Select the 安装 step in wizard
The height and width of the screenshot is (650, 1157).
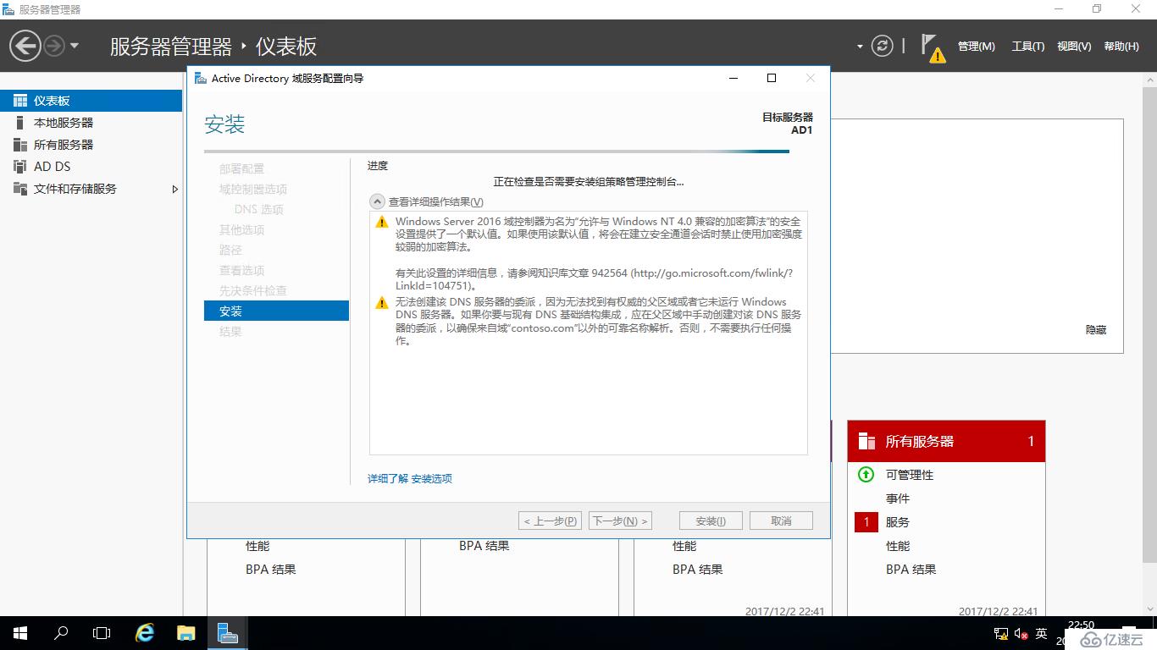coord(276,311)
